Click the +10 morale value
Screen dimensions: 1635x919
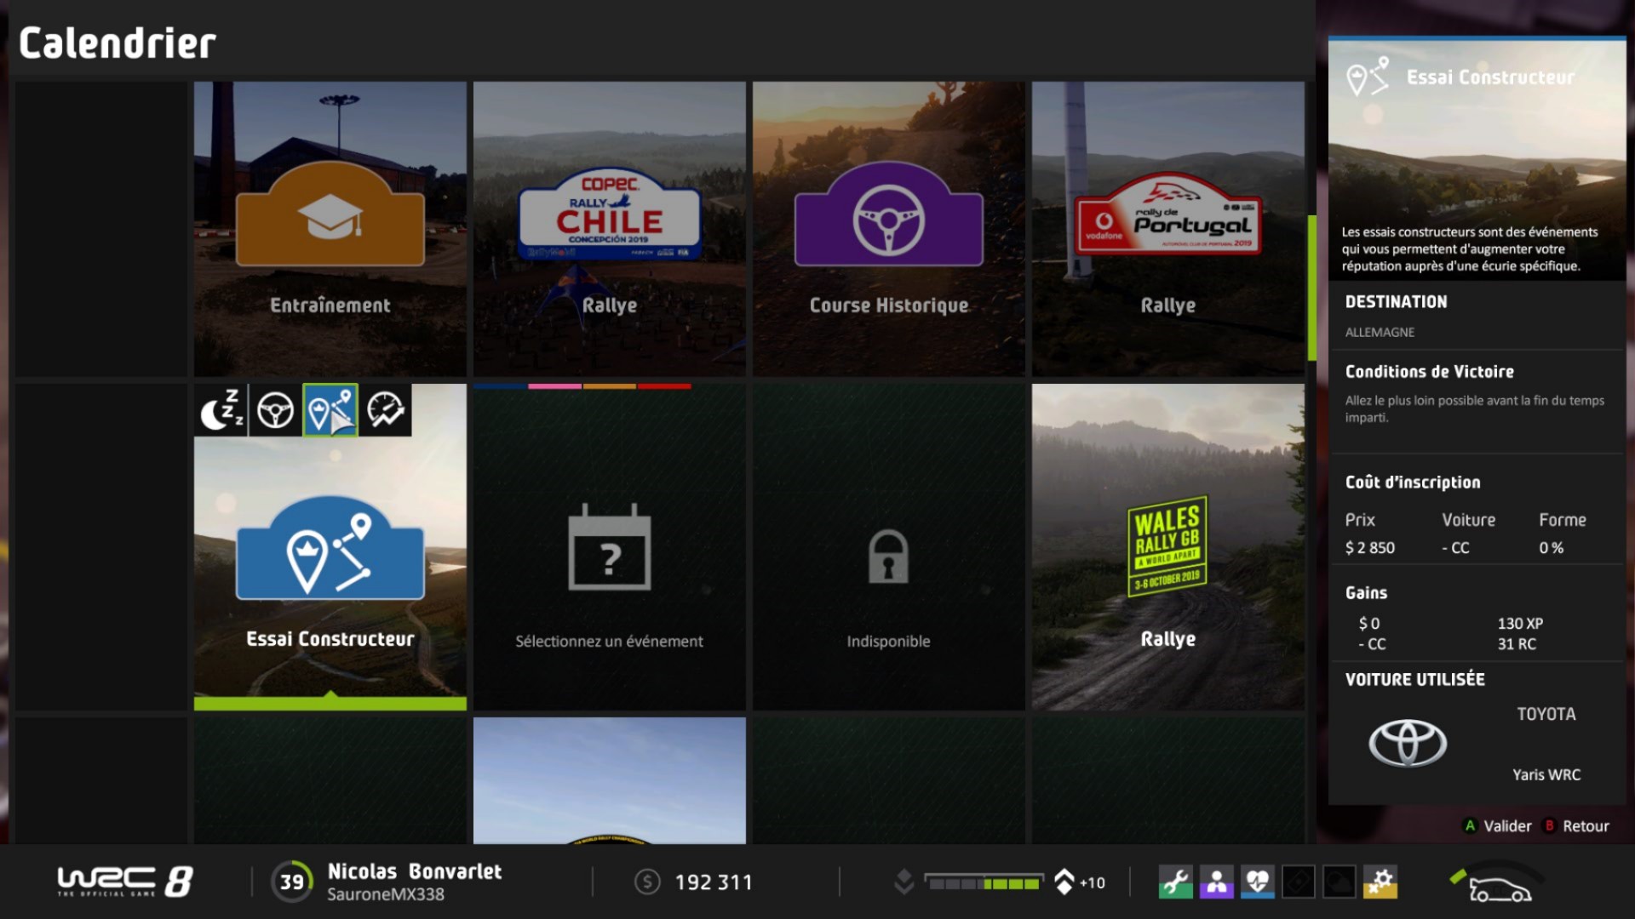click(1093, 883)
